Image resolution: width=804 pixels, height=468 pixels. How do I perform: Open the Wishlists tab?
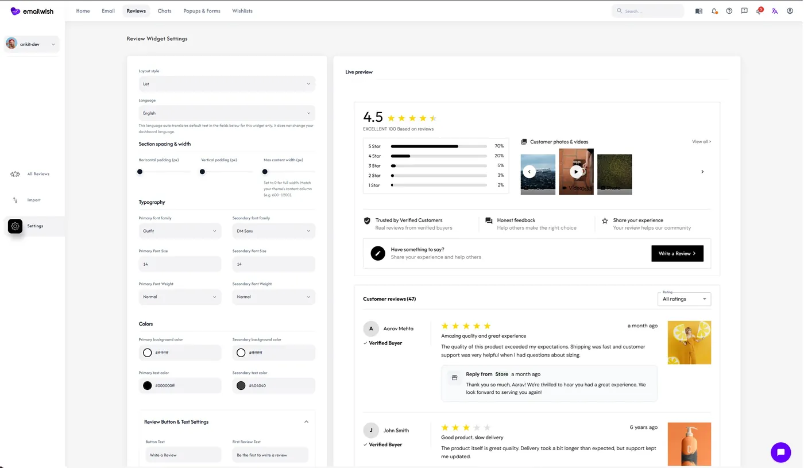[242, 11]
